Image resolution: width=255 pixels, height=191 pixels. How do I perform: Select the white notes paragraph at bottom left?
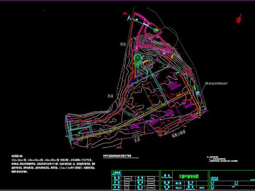[x=53, y=164]
